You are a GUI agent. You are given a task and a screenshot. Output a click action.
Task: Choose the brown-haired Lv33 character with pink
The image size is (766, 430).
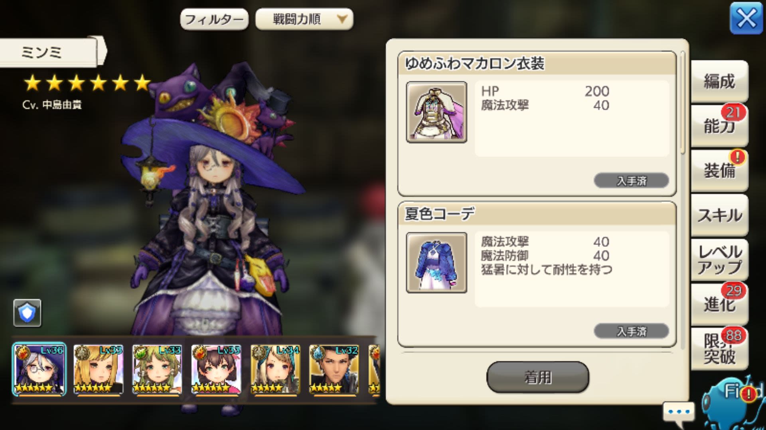coord(216,369)
